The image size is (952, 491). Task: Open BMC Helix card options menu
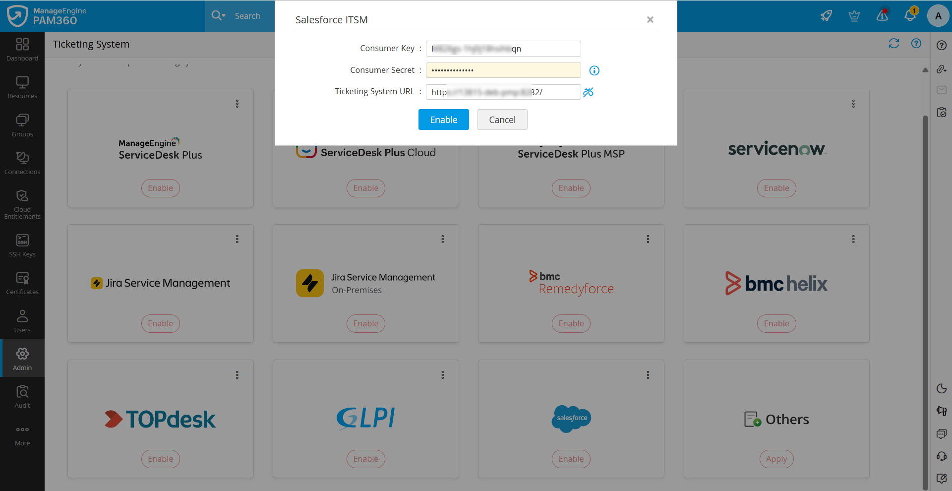853,239
